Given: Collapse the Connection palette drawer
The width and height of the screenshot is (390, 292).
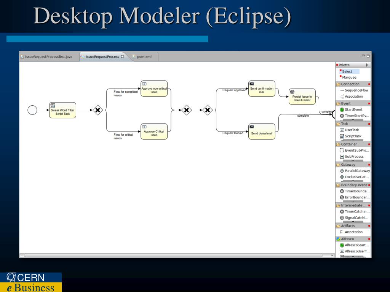Looking at the screenshot, I should point(353,84).
